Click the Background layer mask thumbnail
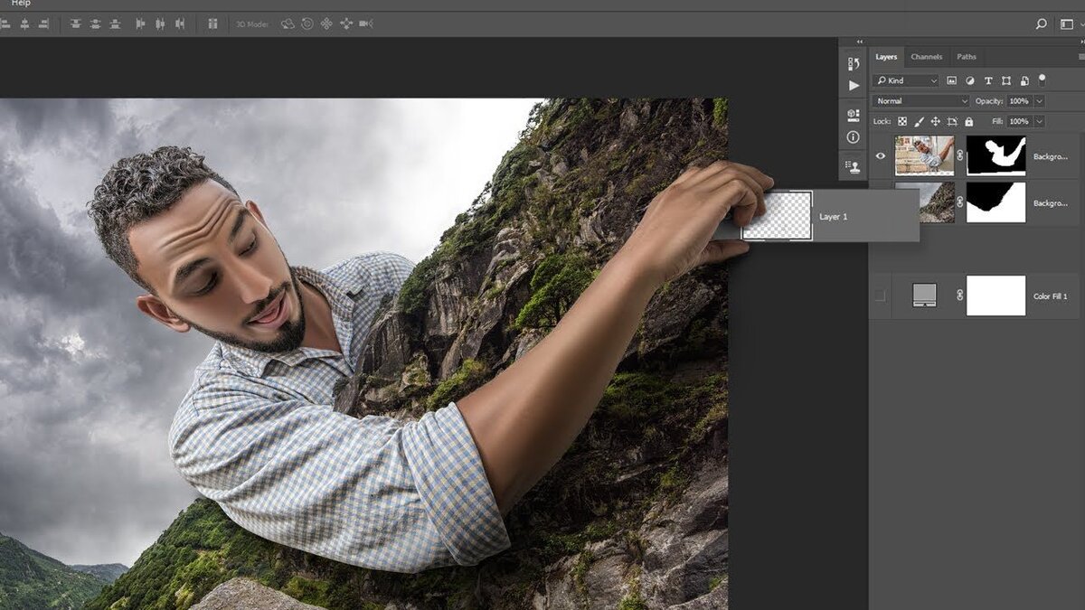The width and height of the screenshot is (1085, 610). click(995, 156)
